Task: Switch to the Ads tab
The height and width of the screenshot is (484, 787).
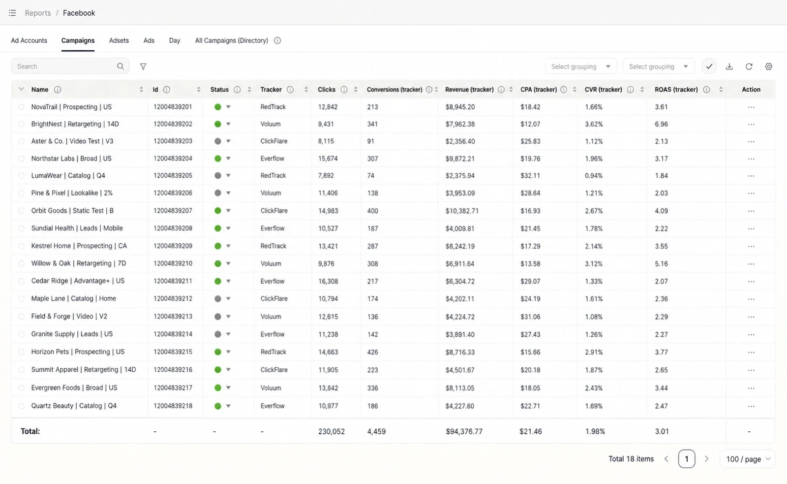Action: 149,40
